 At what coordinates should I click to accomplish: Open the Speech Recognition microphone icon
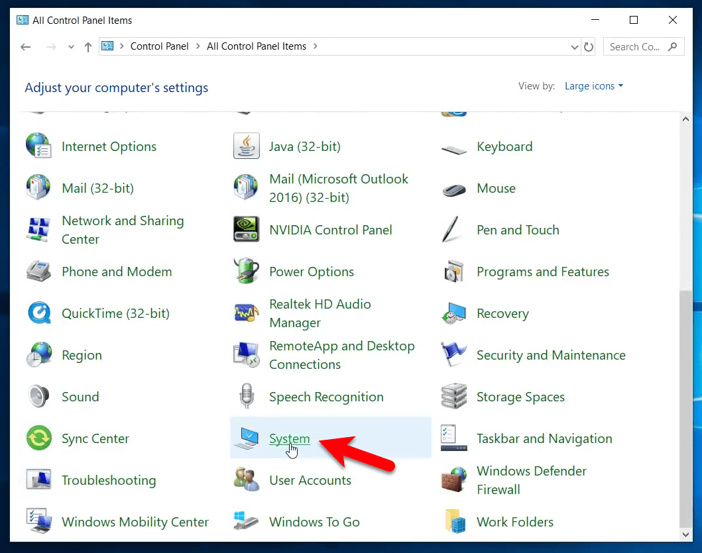click(246, 397)
